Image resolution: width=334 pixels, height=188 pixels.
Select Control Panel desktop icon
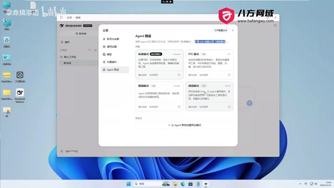coord(7,60)
